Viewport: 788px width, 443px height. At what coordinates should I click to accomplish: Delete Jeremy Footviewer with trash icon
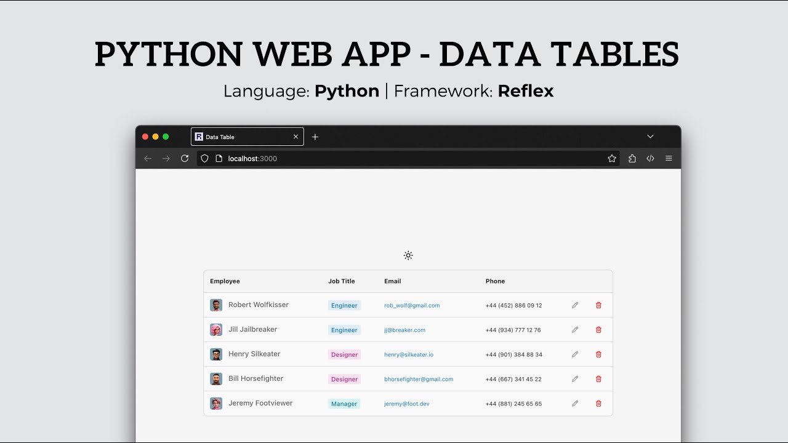598,404
